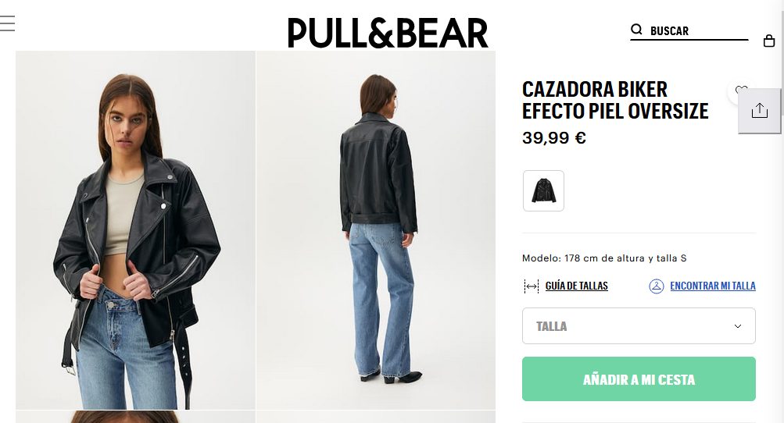784x423 pixels.
Task: Click the share icon
Action: tap(759, 110)
